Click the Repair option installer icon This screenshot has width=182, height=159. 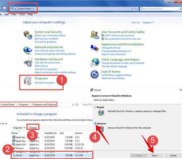(x=101, y=113)
